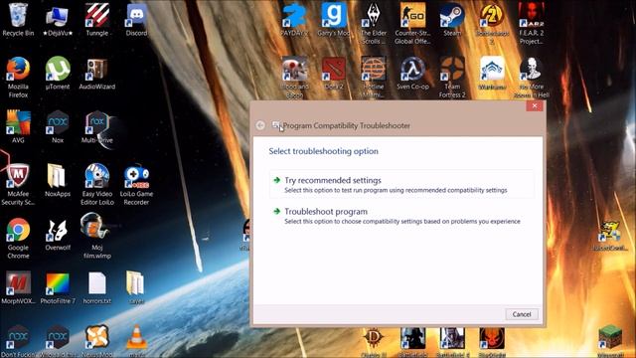Select the AudioWizard desktop icon
636x358 pixels.
click(x=97, y=74)
